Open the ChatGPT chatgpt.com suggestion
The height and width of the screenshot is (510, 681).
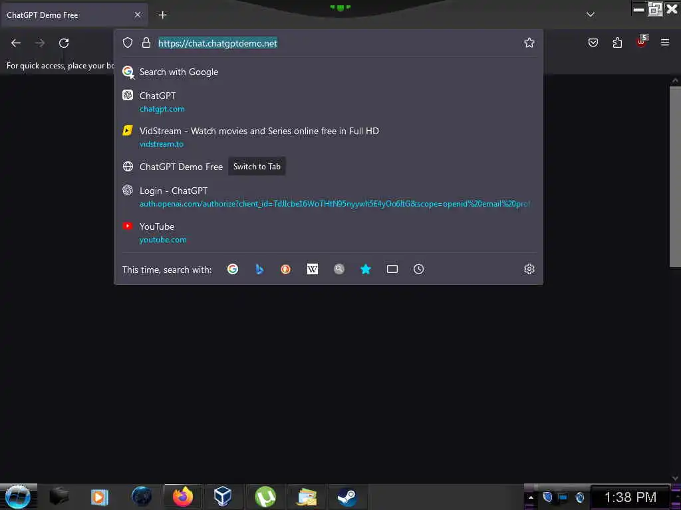329,102
